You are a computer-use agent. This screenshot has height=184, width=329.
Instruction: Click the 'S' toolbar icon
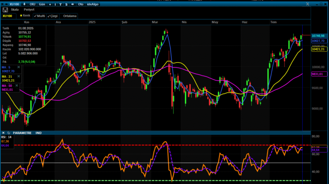[x=66, y=4]
